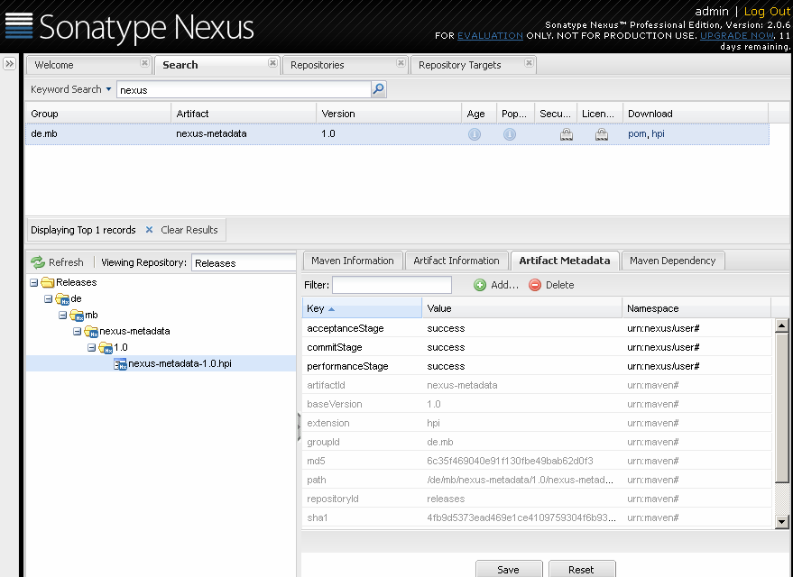The image size is (793, 577).
Task: Click the metadata Filter input field
Action: pos(392,285)
